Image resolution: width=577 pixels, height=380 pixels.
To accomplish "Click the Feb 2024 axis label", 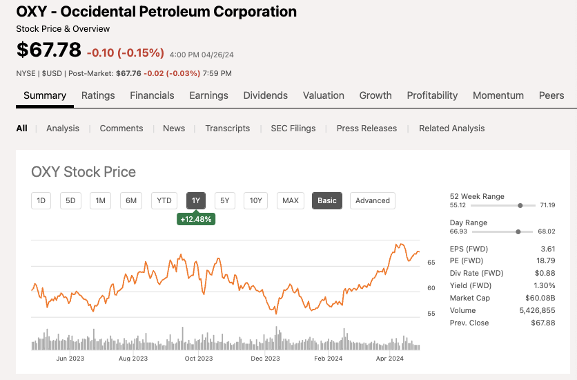I will click(x=329, y=359).
